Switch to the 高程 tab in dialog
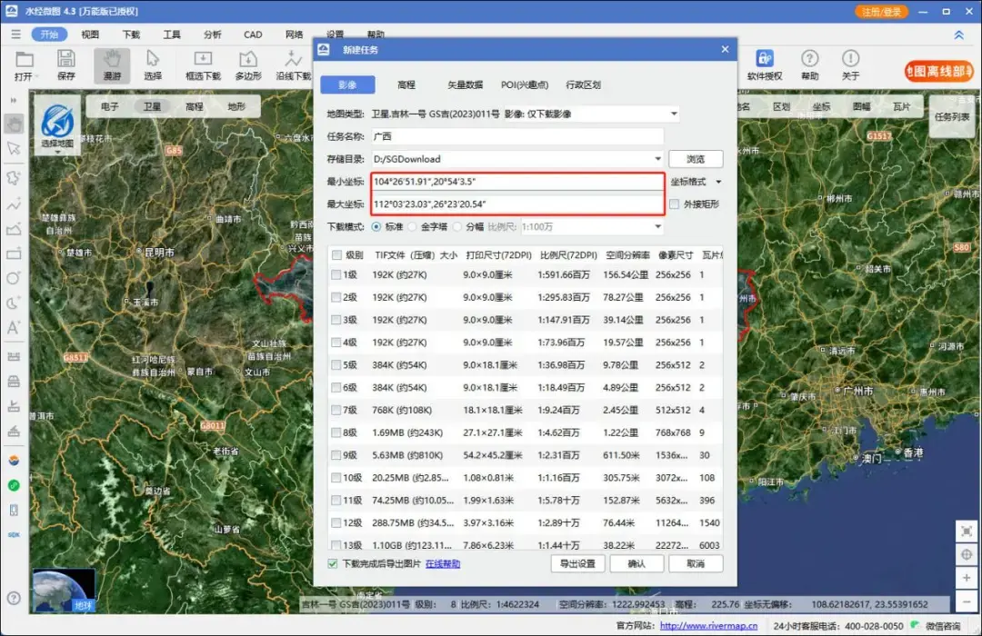 coord(406,84)
